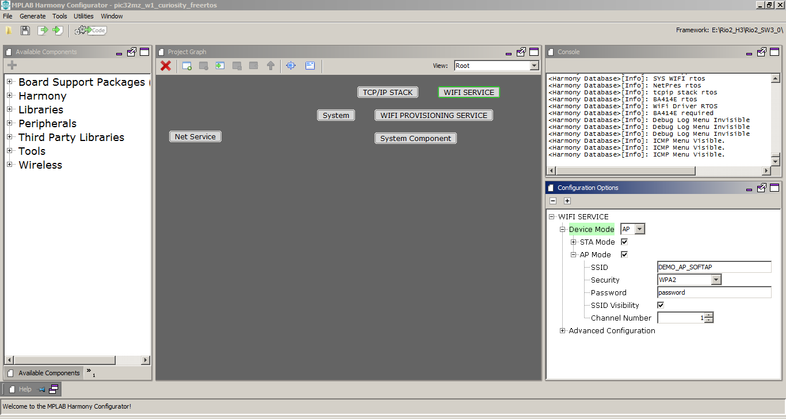
Task: Click the Password text field
Action: (714, 292)
